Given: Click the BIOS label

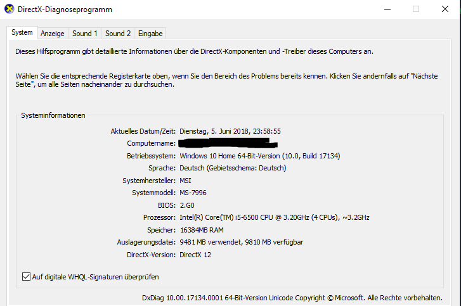Looking at the screenshot, I should pyautogui.click(x=167, y=205).
